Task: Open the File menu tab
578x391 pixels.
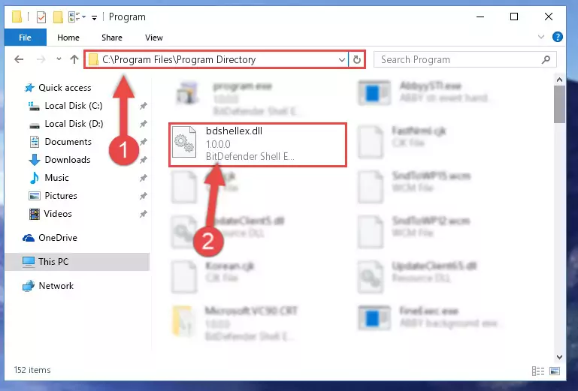Action: (25, 38)
